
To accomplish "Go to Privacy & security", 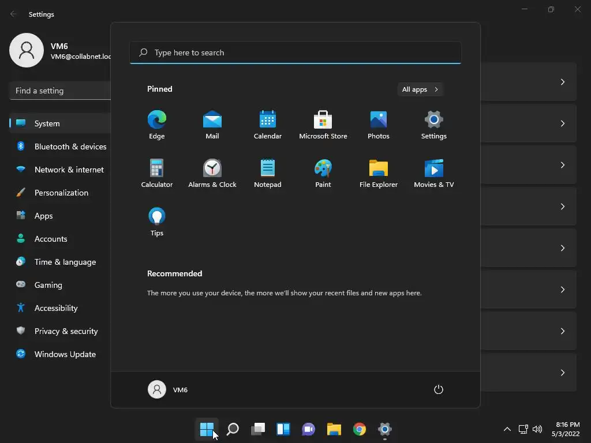I will [x=59, y=331].
